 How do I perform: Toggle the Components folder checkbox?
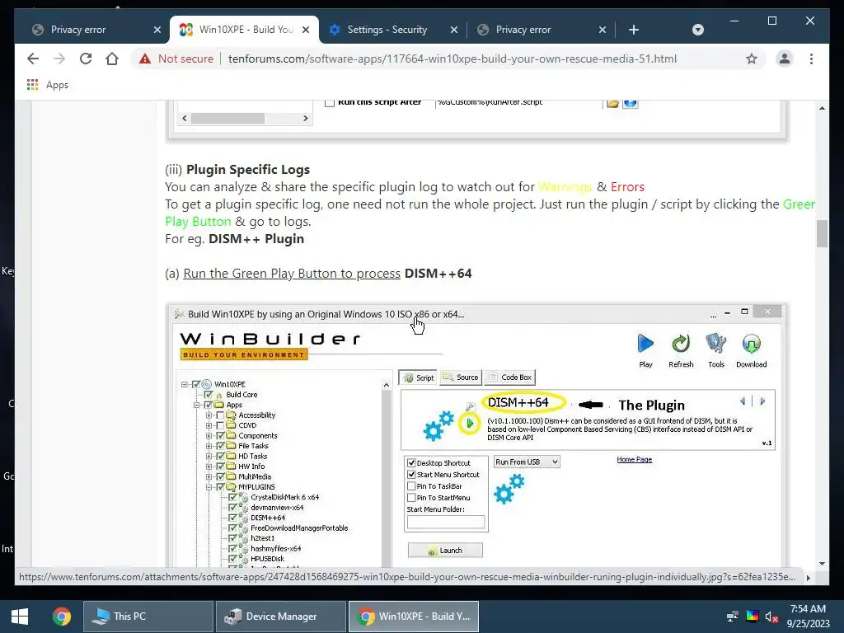click(220, 435)
